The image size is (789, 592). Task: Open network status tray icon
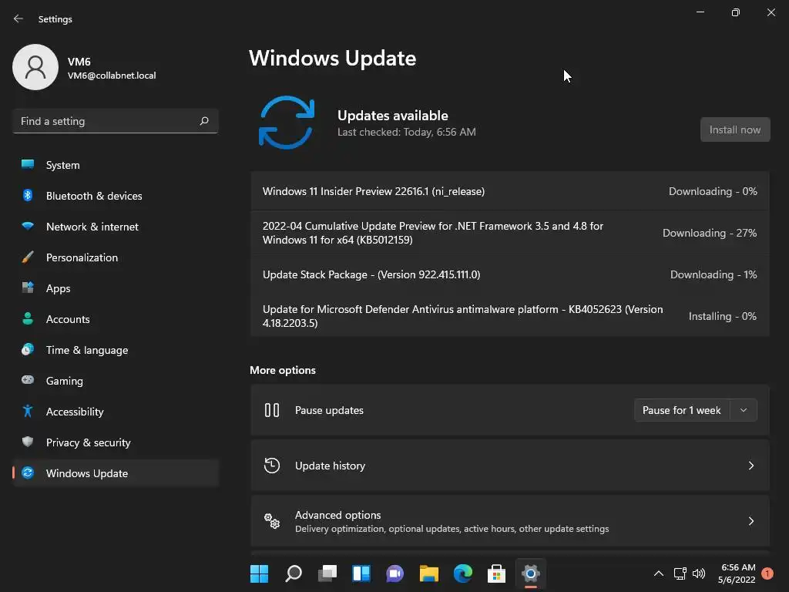pyautogui.click(x=680, y=573)
